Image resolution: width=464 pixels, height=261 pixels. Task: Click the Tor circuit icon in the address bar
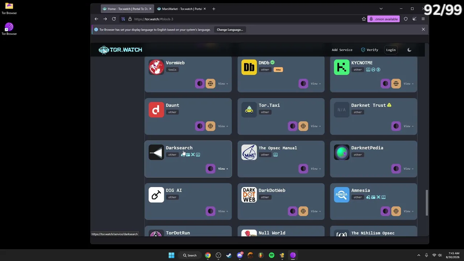click(x=123, y=19)
